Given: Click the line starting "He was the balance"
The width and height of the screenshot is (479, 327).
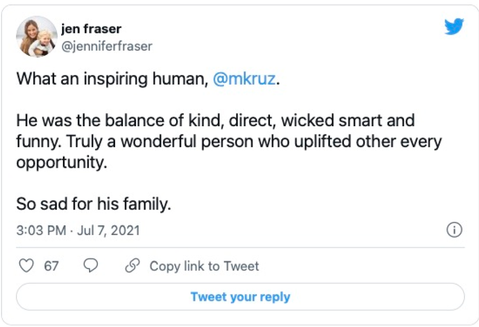Looking at the screenshot, I should coord(215,120).
